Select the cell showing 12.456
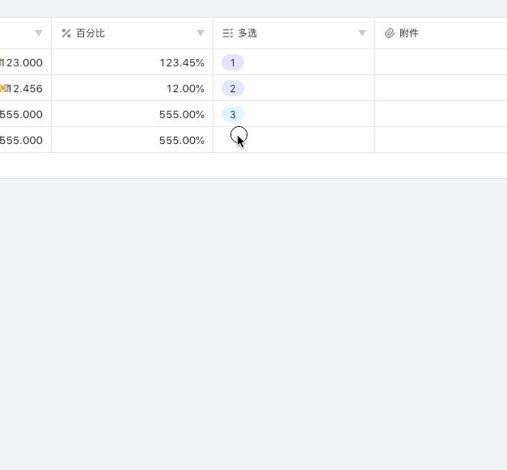This screenshot has height=470, width=507. pos(26,88)
